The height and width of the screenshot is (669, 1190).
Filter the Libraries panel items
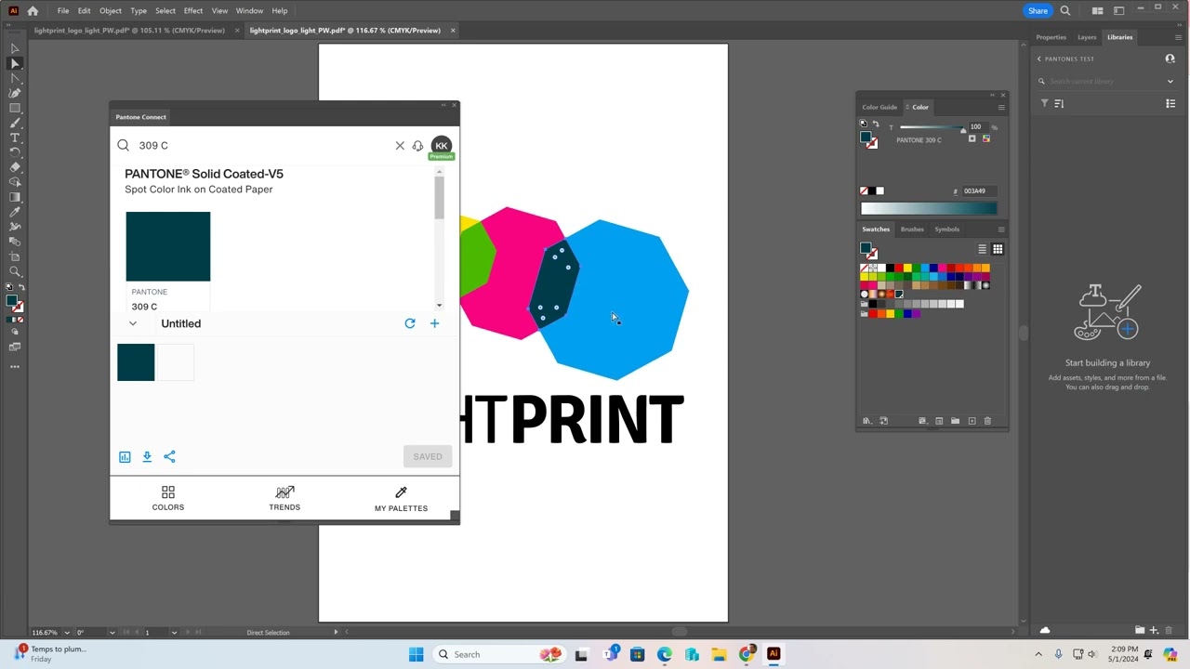pyautogui.click(x=1044, y=103)
